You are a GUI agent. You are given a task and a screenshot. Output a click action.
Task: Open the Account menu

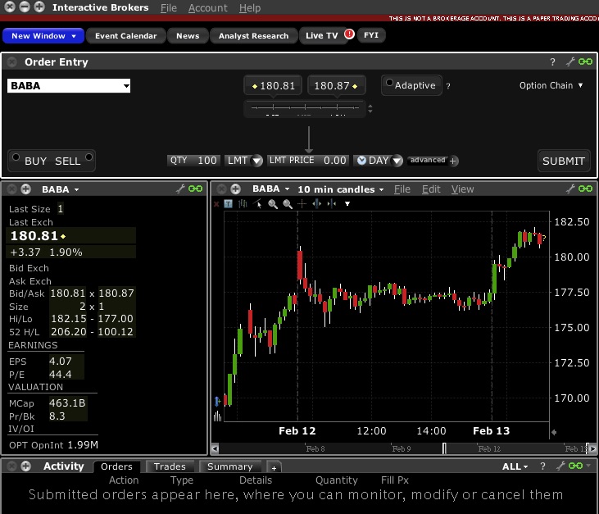click(208, 7)
